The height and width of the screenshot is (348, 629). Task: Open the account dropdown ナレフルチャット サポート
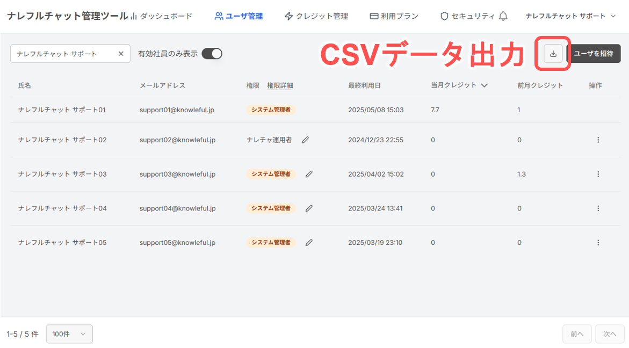pyautogui.click(x=570, y=16)
